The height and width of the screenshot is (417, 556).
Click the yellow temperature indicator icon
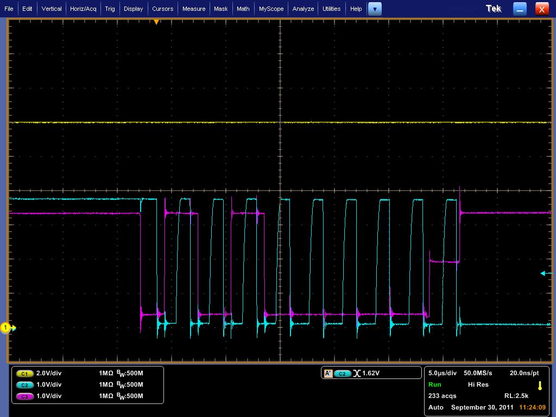pos(540,385)
